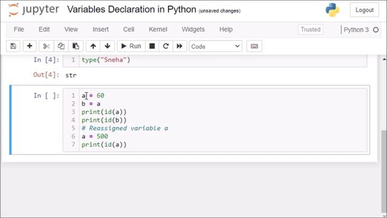Click the '(unsaved changes)' status text
387x218 pixels.
(220, 11)
